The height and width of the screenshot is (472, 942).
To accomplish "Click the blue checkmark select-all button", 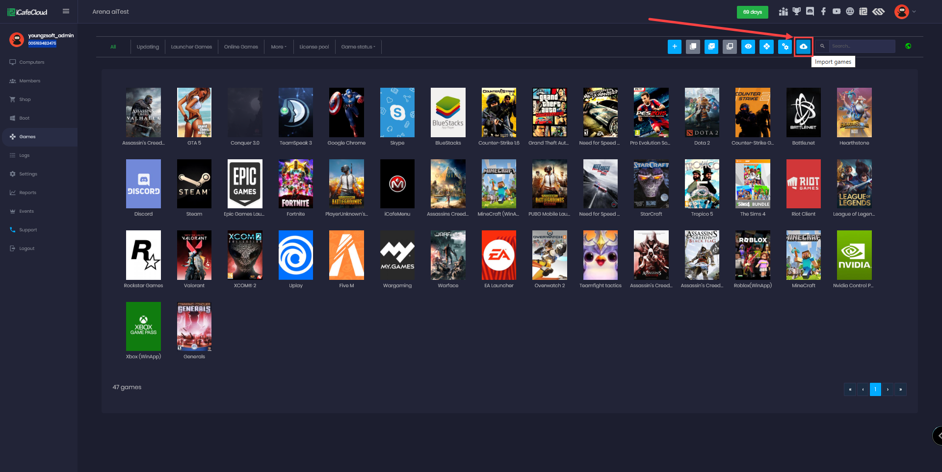I will (x=711, y=47).
